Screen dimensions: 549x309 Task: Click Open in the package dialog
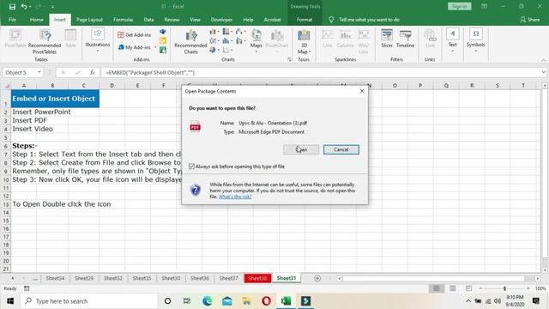[301, 149]
